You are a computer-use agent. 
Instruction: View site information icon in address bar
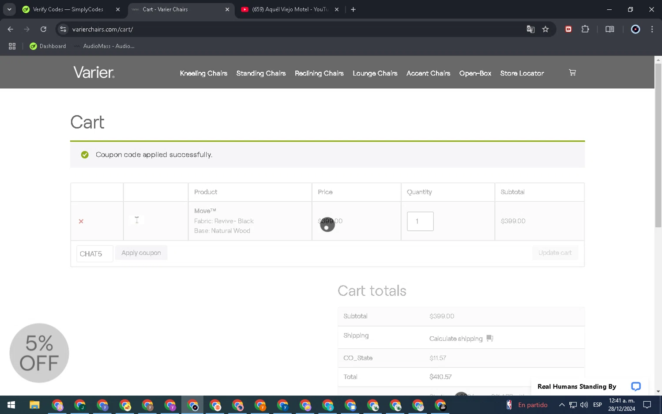click(63, 29)
